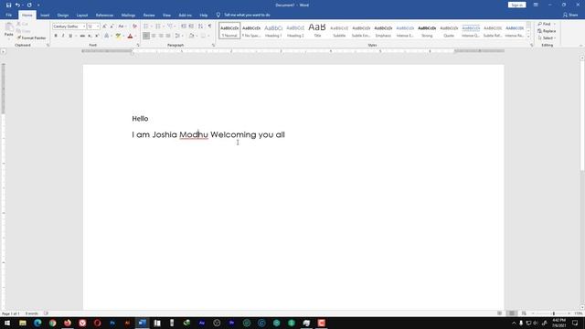Toggle Show/Hide paragraph marks
Image resolution: width=585 pixels, height=329 pixels.
[209, 27]
